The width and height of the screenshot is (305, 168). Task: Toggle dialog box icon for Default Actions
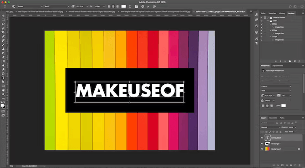pyautogui.click(x=265, y=17)
